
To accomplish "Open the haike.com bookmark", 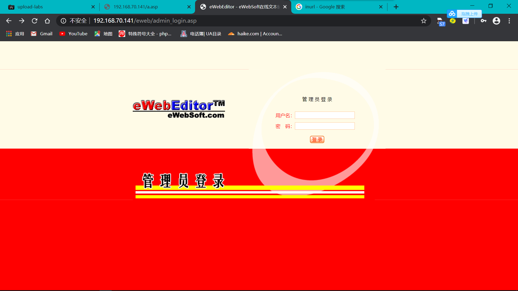I will tap(255, 33).
